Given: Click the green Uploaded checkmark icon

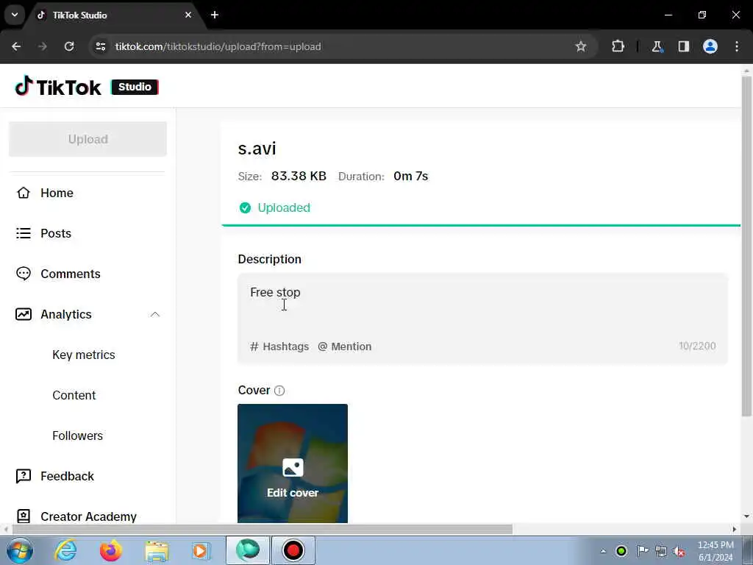Looking at the screenshot, I should pyautogui.click(x=245, y=207).
